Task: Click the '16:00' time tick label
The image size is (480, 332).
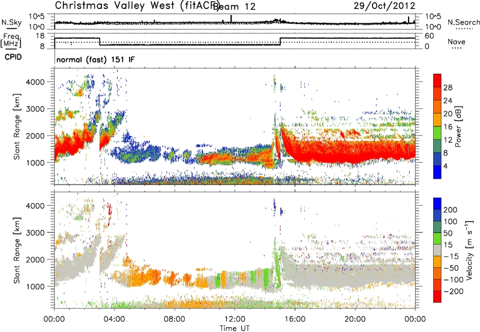Action: (295, 319)
